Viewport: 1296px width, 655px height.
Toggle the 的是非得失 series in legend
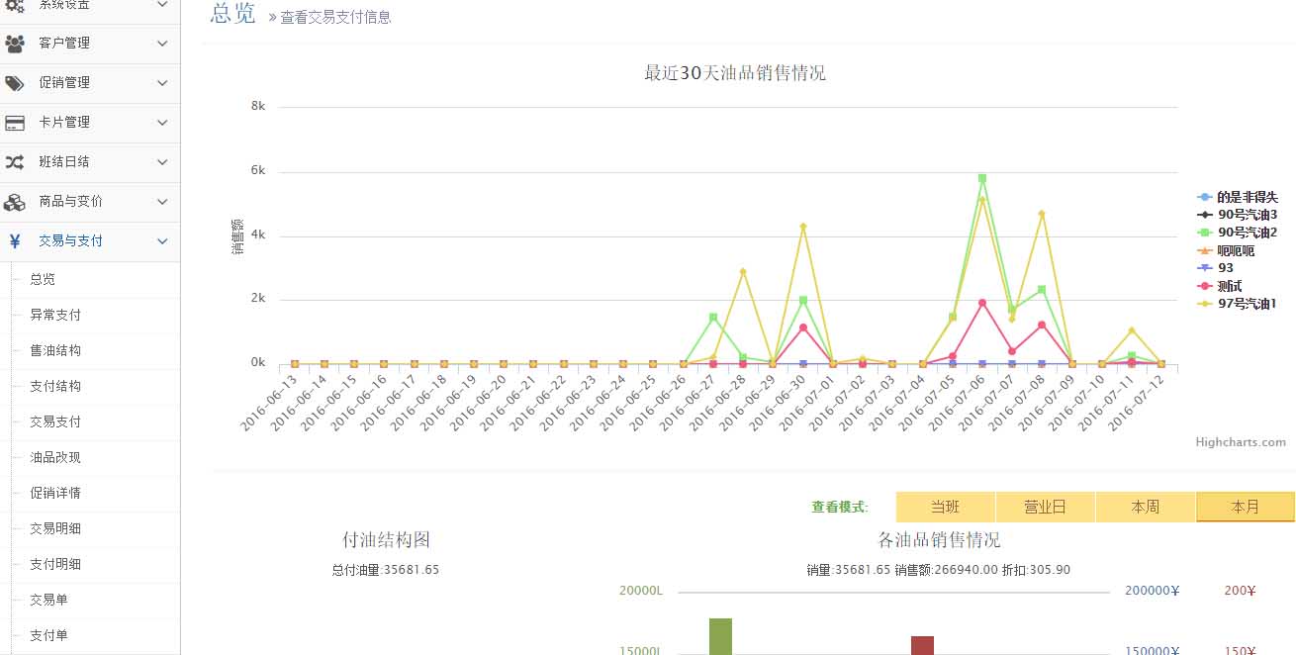[1238, 197]
